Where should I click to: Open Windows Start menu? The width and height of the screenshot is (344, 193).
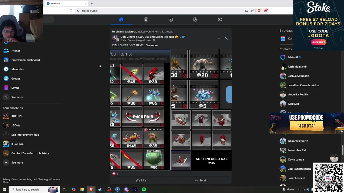point(4,190)
